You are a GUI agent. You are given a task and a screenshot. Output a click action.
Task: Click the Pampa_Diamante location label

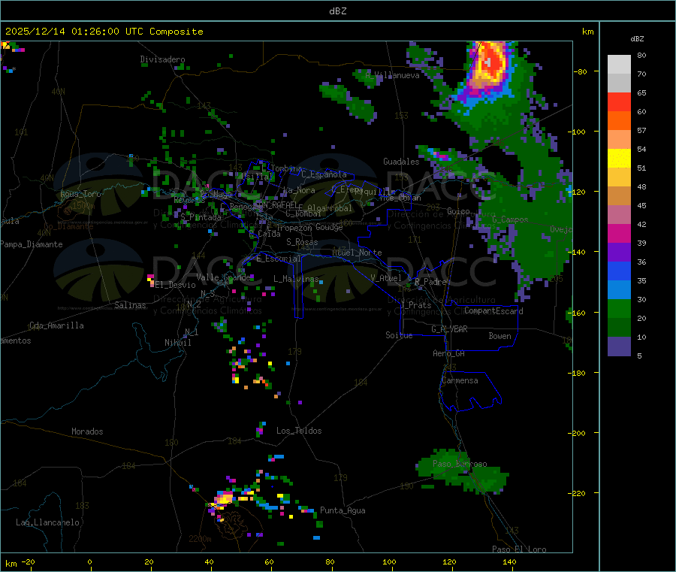click(31, 244)
